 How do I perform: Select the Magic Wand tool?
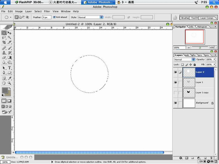[9, 37]
